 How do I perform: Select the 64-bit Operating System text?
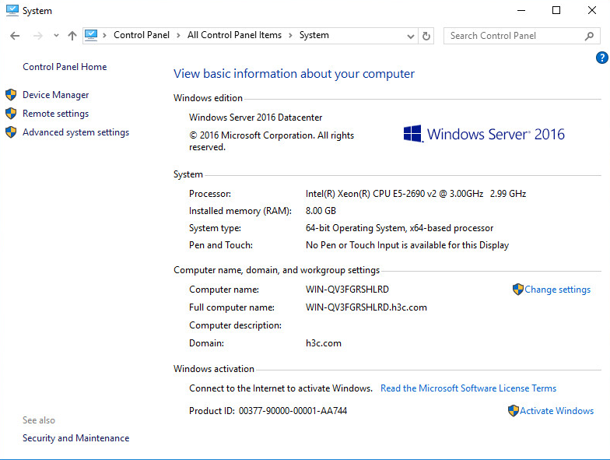(x=400, y=228)
